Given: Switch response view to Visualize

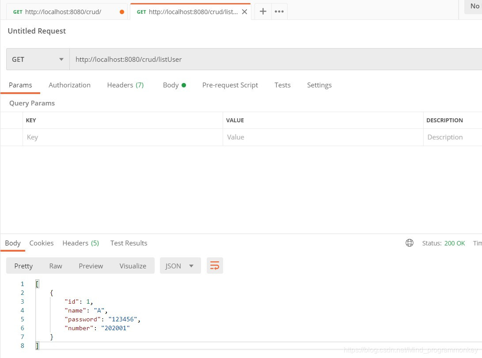Looking at the screenshot, I should coord(133,266).
